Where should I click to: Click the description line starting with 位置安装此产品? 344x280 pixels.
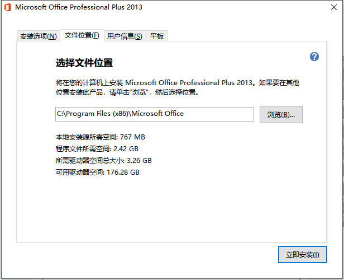(x=127, y=92)
